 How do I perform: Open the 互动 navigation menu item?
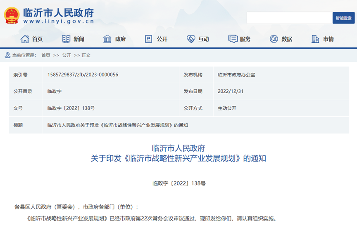point(204,39)
